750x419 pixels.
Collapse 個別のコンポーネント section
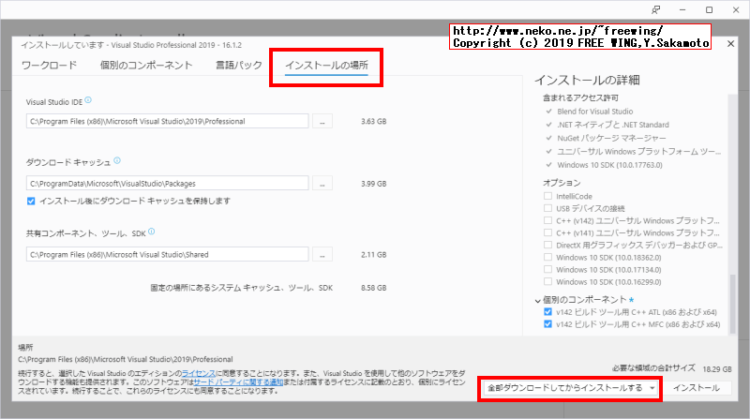pos(537,300)
